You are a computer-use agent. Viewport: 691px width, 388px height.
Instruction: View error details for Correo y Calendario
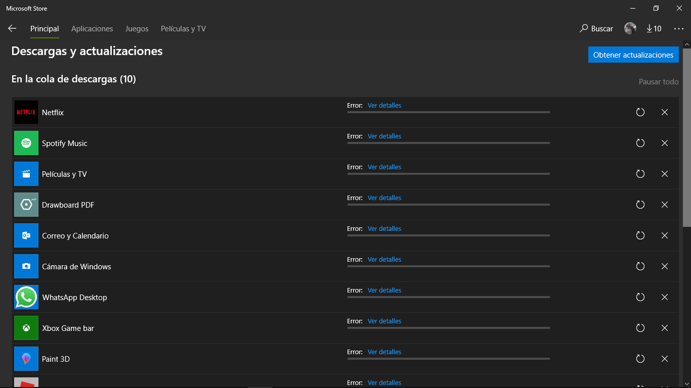coord(384,229)
